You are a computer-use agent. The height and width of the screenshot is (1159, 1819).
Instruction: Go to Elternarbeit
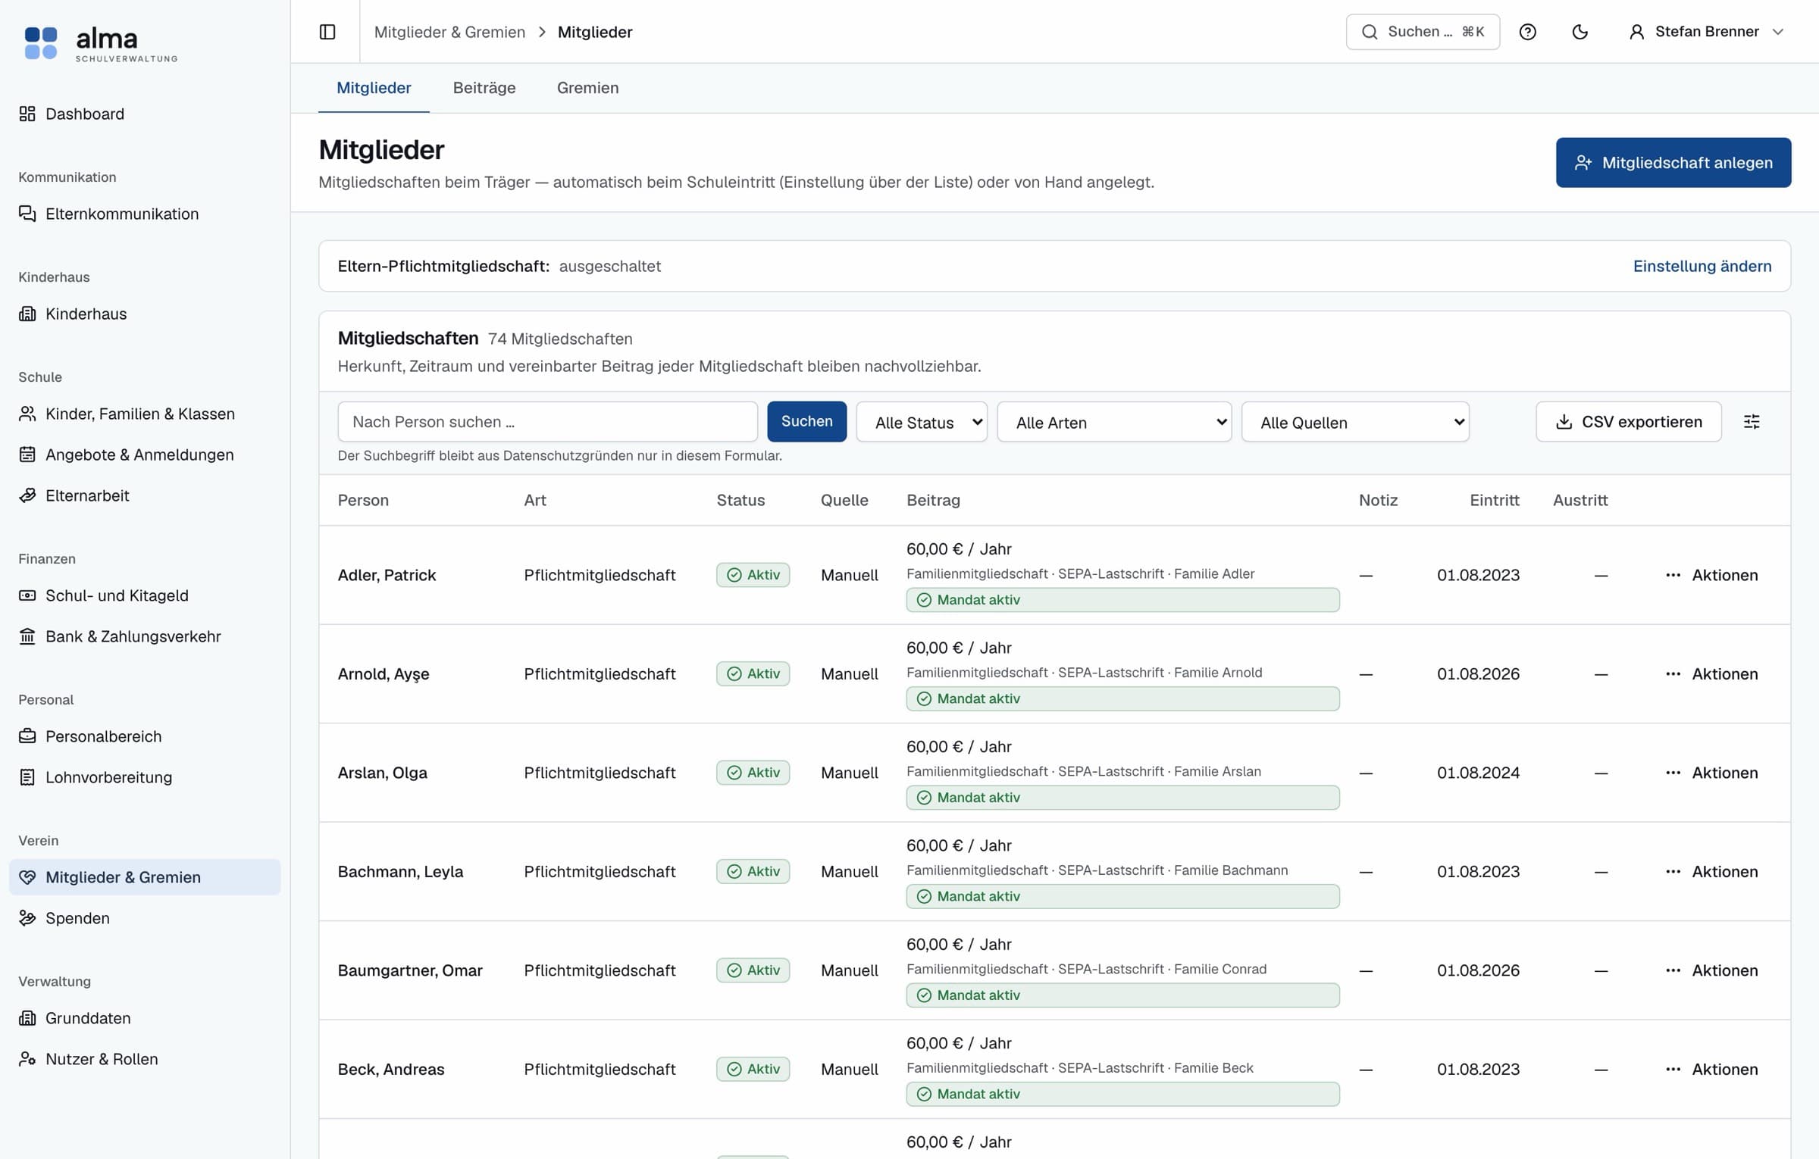tap(145, 495)
